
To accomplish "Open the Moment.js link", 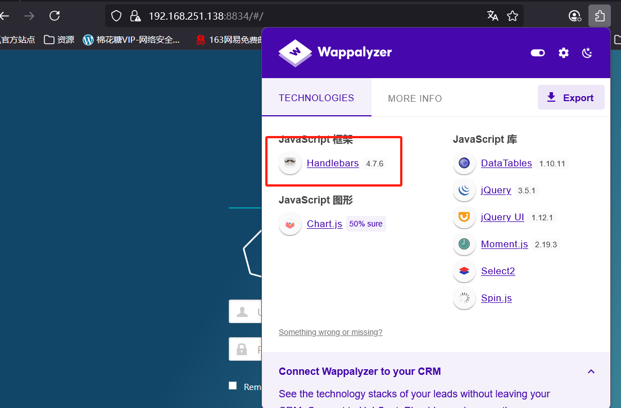I will 505,244.
